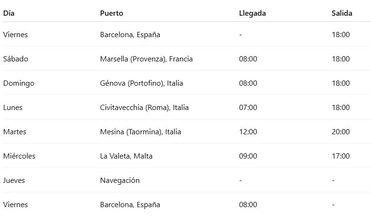The height and width of the screenshot is (220, 371).
Task: Click the 12:00 arrival time for Mesina
Action: click(x=248, y=132)
